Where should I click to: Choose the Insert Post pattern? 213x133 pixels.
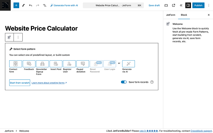[x=56, y=64]
